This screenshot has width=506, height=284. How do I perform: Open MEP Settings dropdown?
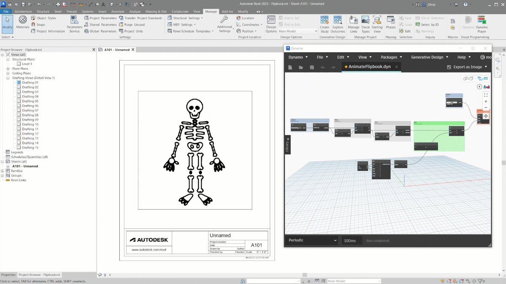tap(181, 24)
